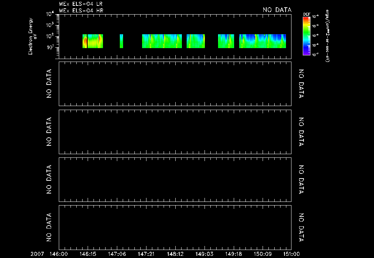Click the 10^3 tick label on energy axis
This screenshot has height=258, width=374.
[50, 25]
